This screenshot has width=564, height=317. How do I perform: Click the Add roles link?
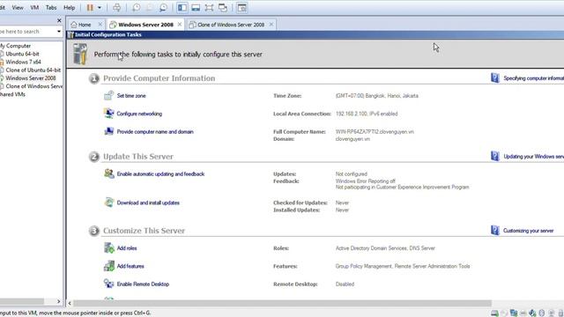click(x=127, y=248)
